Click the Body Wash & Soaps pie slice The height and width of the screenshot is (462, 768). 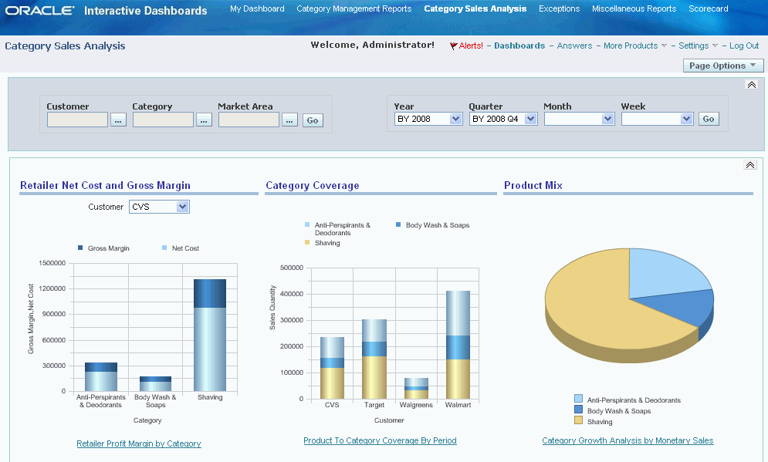coord(685,307)
